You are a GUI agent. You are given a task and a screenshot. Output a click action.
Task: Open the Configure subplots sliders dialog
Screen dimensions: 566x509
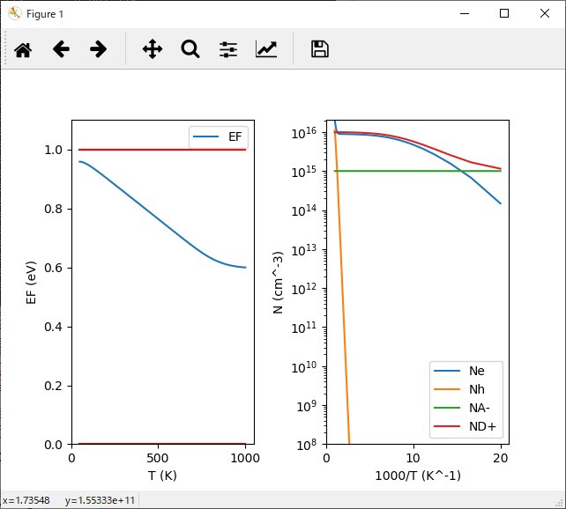click(x=228, y=49)
